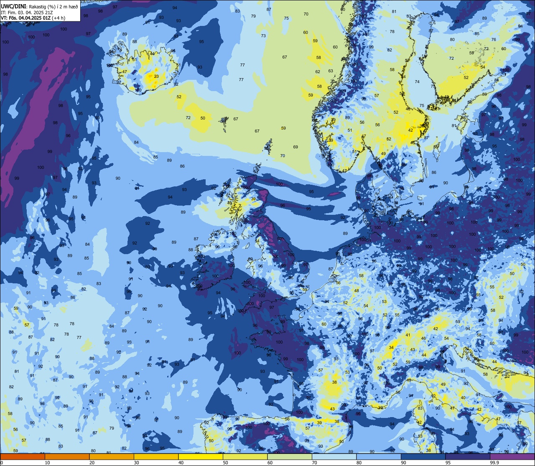This screenshot has height=466, width=535.
Task: Click the humidity value "73" north of the Atlantic
Action: point(263,36)
